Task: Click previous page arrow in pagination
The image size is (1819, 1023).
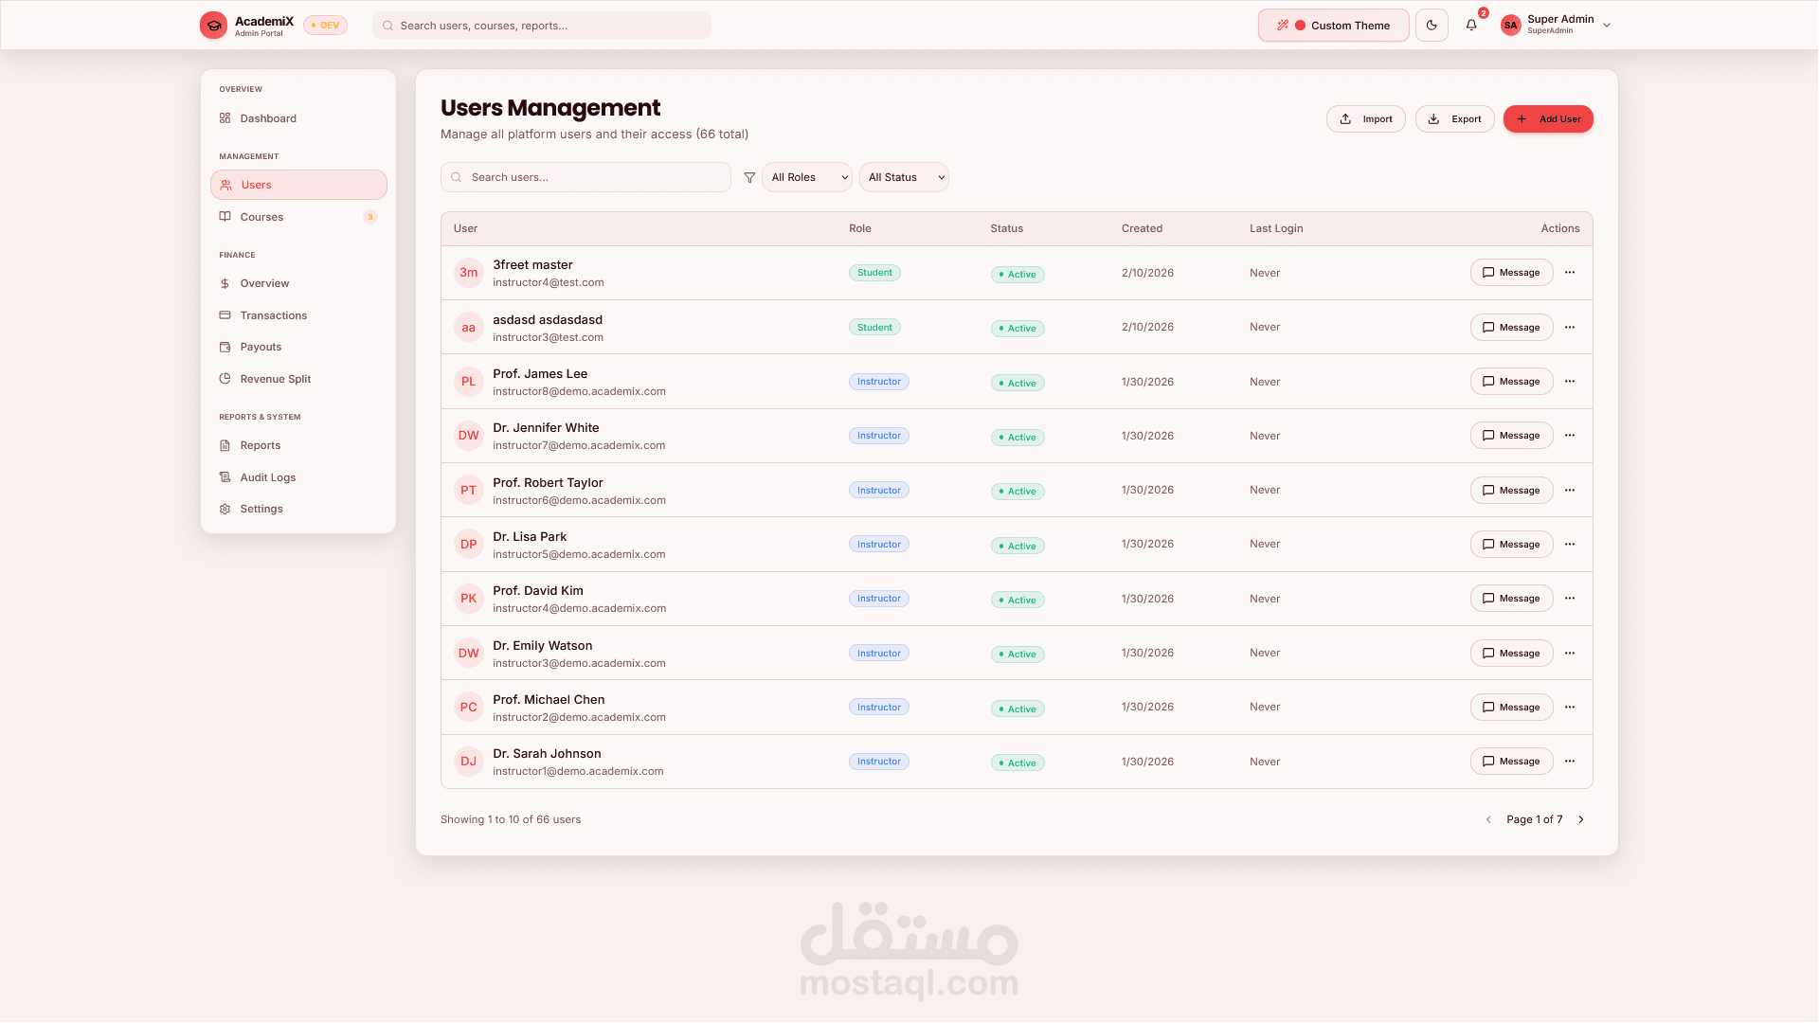Action: pos(1488,819)
